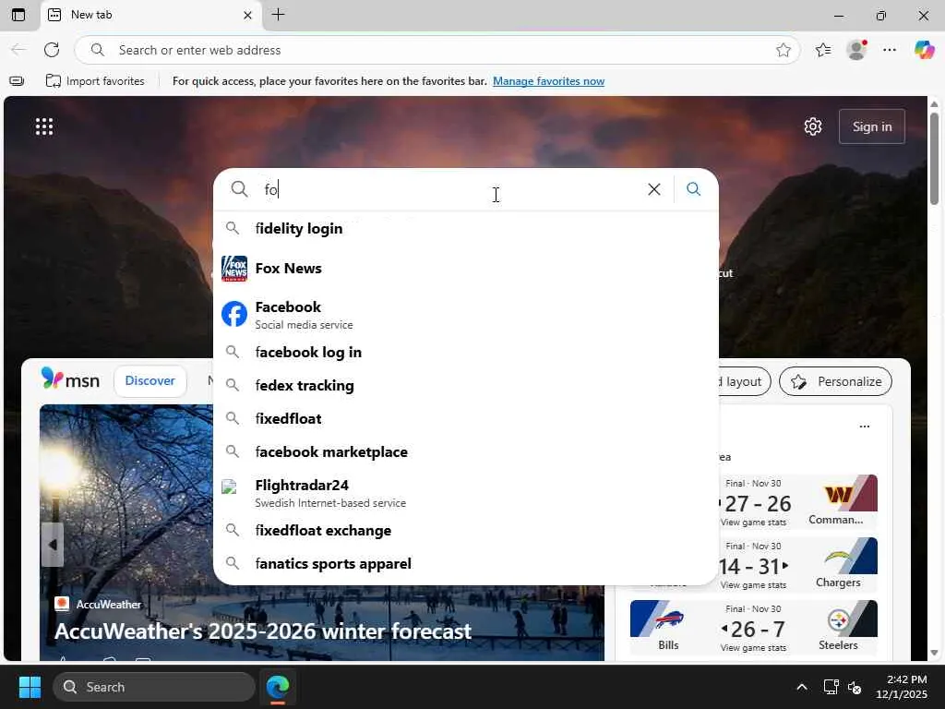Image resolution: width=945 pixels, height=709 pixels.
Task: Choose the Fox News suggestion
Action: (466, 269)
